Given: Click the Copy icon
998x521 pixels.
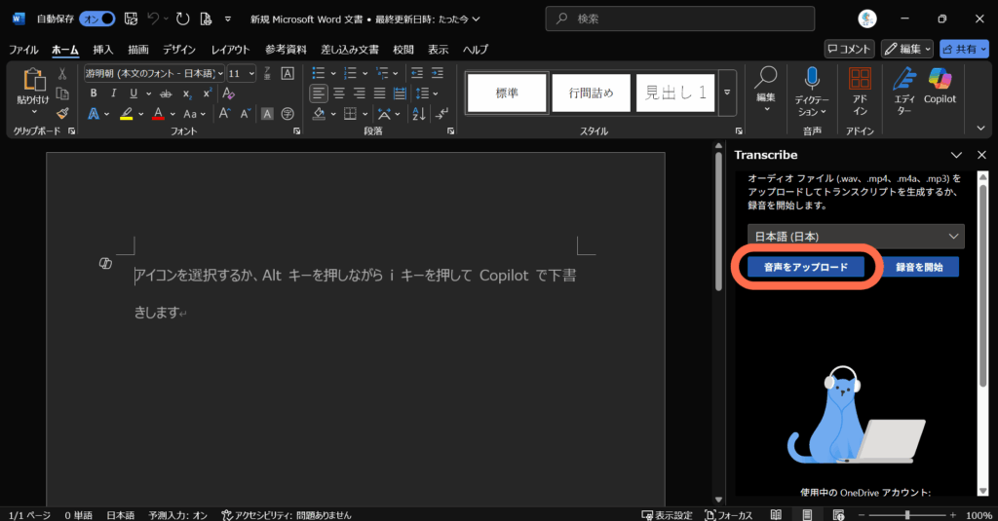Looking at the screenshot, I should pos(62,93).
